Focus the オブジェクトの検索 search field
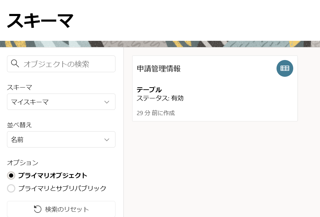The width and height of the screenshot is (320, 217). coord(66,64)
